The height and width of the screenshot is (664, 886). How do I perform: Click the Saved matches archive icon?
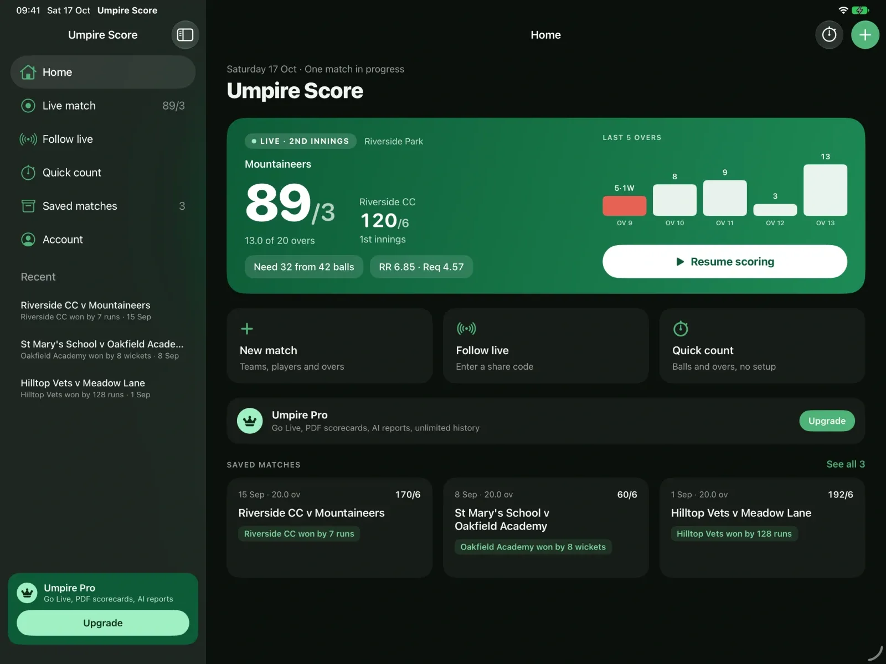28,206
